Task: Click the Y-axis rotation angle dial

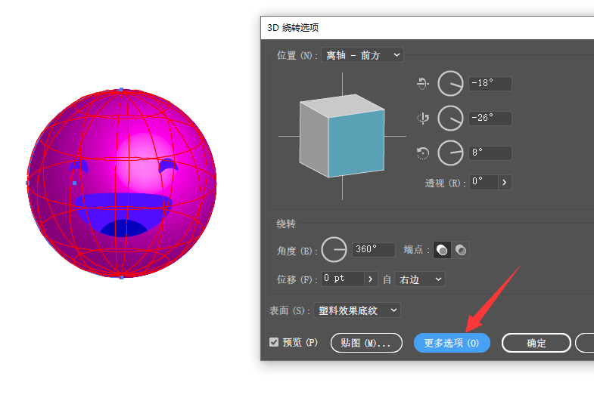Action: tap(451, 118)
